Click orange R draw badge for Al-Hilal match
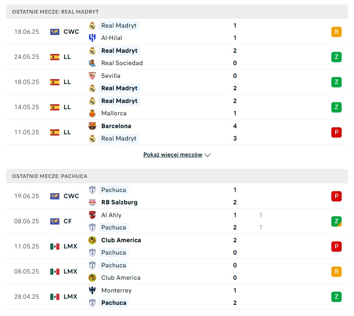This screenshot has height=316, width=354. 336,32
